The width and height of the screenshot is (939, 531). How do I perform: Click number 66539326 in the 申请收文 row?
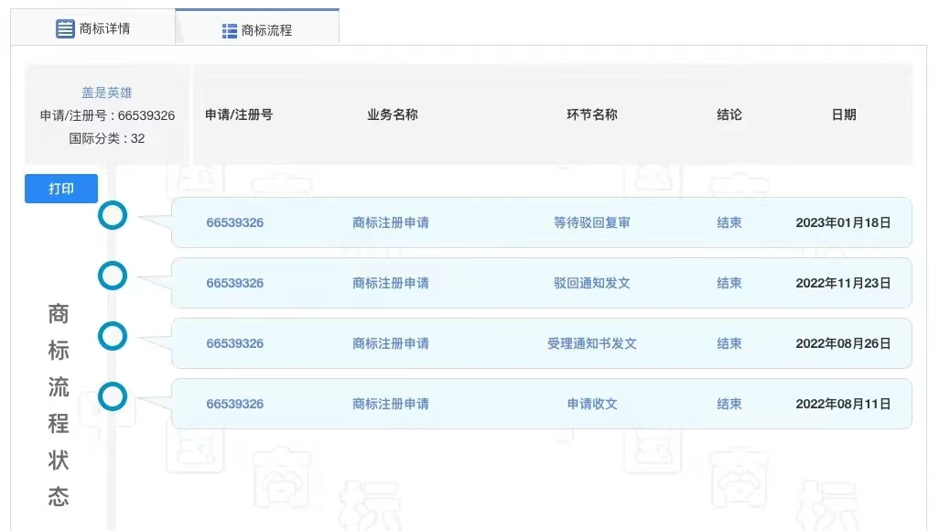click(234, 404)
